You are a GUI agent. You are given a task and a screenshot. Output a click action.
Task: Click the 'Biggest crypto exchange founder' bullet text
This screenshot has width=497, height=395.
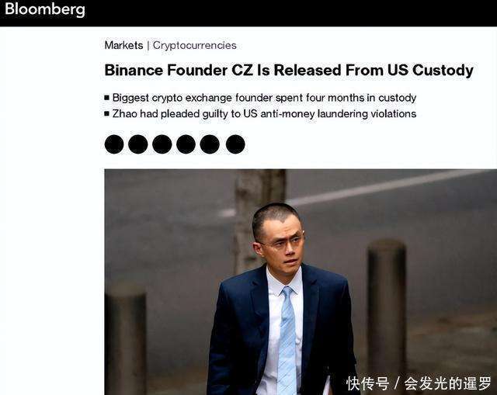[x=264, y=98]
